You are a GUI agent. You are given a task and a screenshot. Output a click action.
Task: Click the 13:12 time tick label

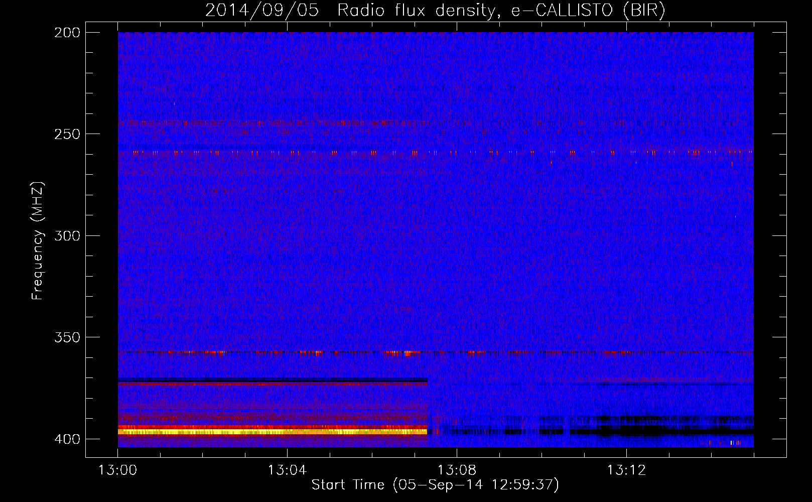pyautogui.click(x=626, y=470)
